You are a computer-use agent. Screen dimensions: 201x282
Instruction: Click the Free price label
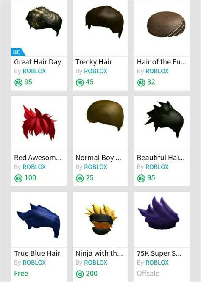[x=21, y=274]
